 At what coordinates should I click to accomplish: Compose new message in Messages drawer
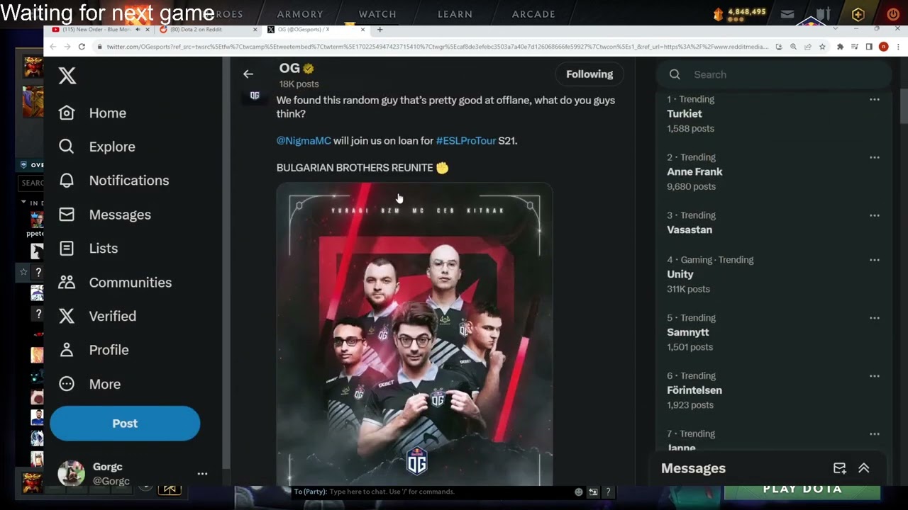(x=840, y=468)
